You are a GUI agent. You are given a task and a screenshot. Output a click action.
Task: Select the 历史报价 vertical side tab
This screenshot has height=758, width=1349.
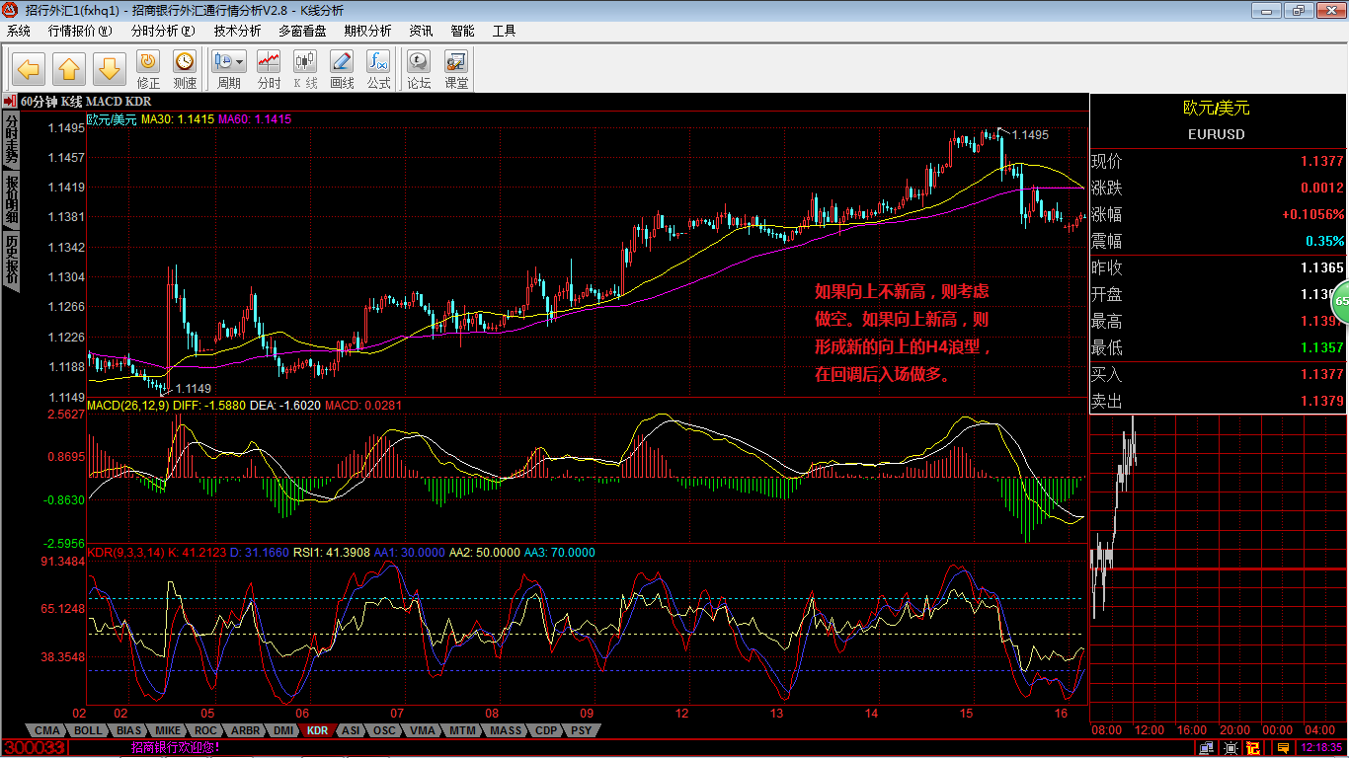[11, 259]
